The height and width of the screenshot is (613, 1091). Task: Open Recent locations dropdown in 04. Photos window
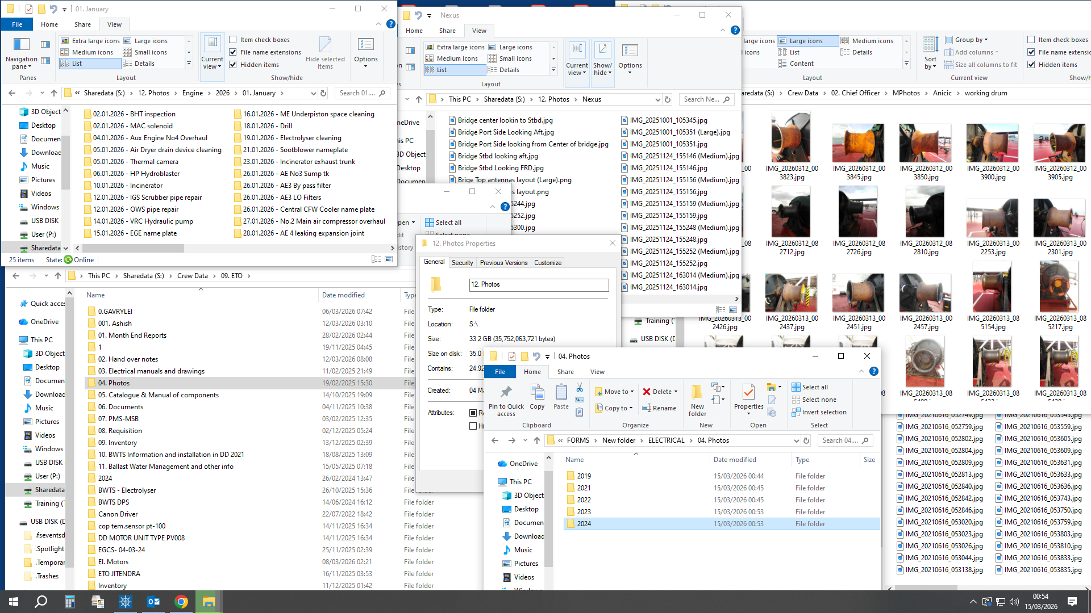[525, 440]
